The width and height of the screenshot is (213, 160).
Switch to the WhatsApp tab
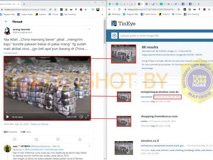coord(111,4)
